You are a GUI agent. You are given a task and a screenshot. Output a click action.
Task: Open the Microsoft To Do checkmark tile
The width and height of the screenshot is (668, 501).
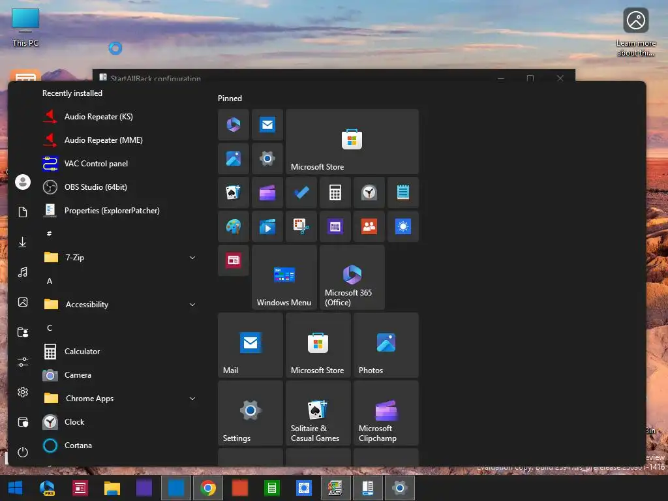point(301,192)
